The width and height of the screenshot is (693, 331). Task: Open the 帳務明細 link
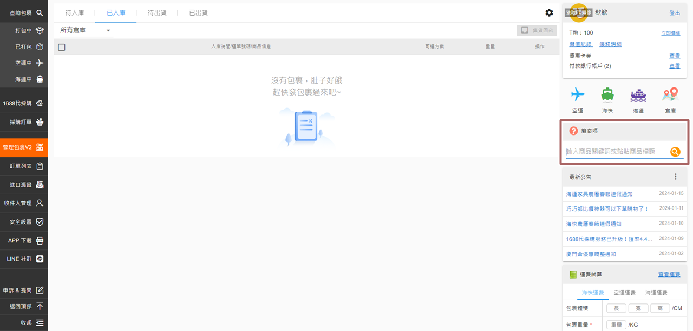(610, 44)
